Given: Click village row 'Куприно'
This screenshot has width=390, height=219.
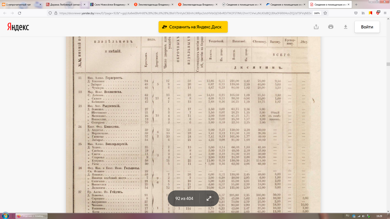Looking at the screenshot, I should [x=98, y=161].
